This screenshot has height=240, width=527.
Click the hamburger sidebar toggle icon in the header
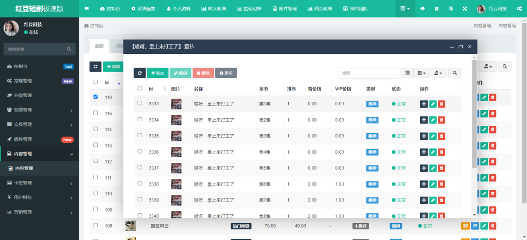[x=86, y=9]
